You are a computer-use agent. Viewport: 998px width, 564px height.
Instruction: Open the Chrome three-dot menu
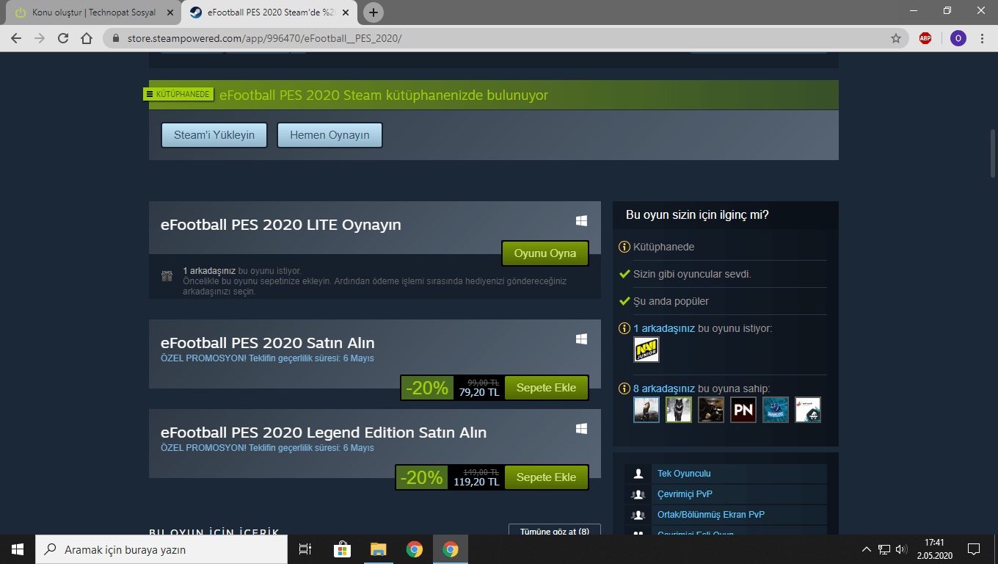(x=982, y=38)
